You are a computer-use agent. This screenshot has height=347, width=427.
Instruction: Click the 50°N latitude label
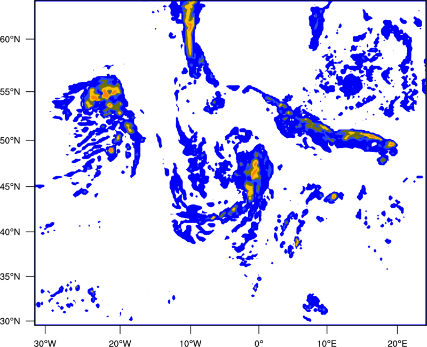click(10, 140)
